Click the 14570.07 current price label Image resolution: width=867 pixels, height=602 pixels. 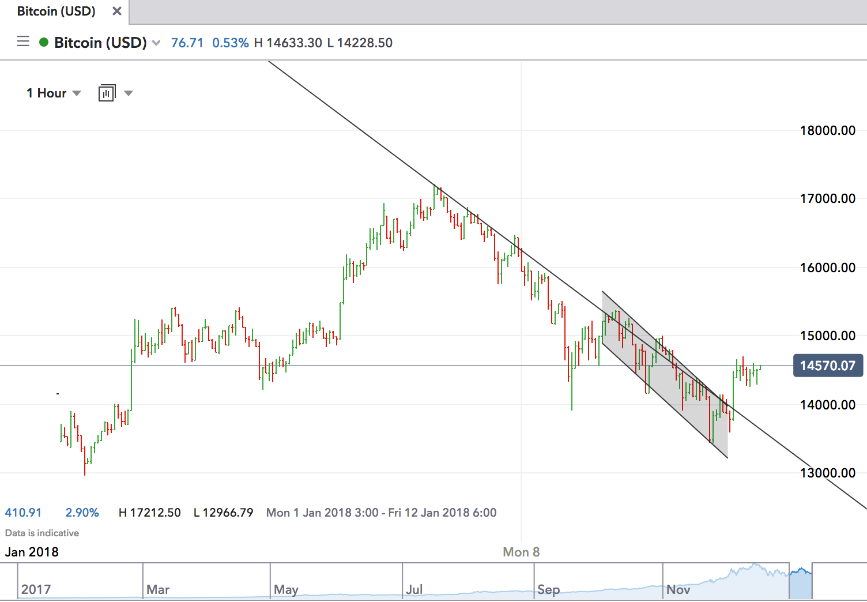[x=828, y=366]
